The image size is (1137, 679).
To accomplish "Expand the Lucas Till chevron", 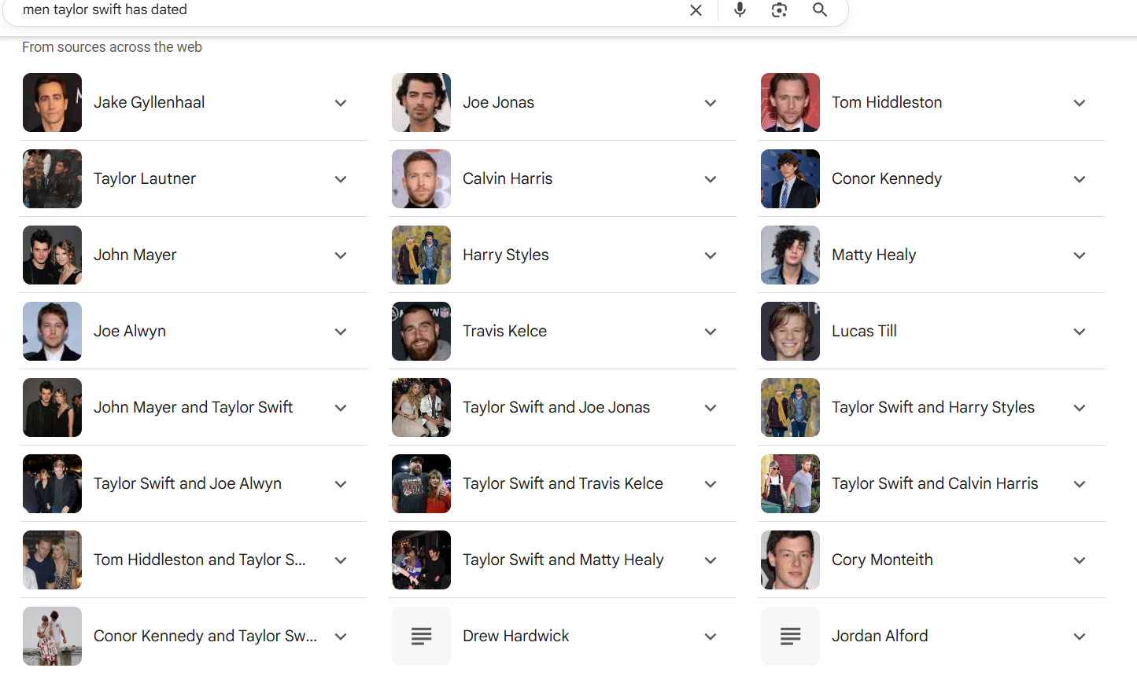I will (1080, 332).
